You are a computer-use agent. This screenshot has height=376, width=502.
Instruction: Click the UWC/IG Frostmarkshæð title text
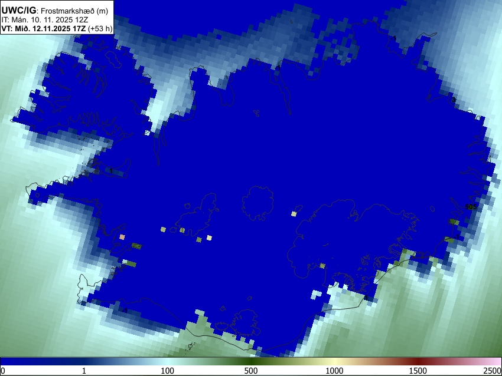55,11
